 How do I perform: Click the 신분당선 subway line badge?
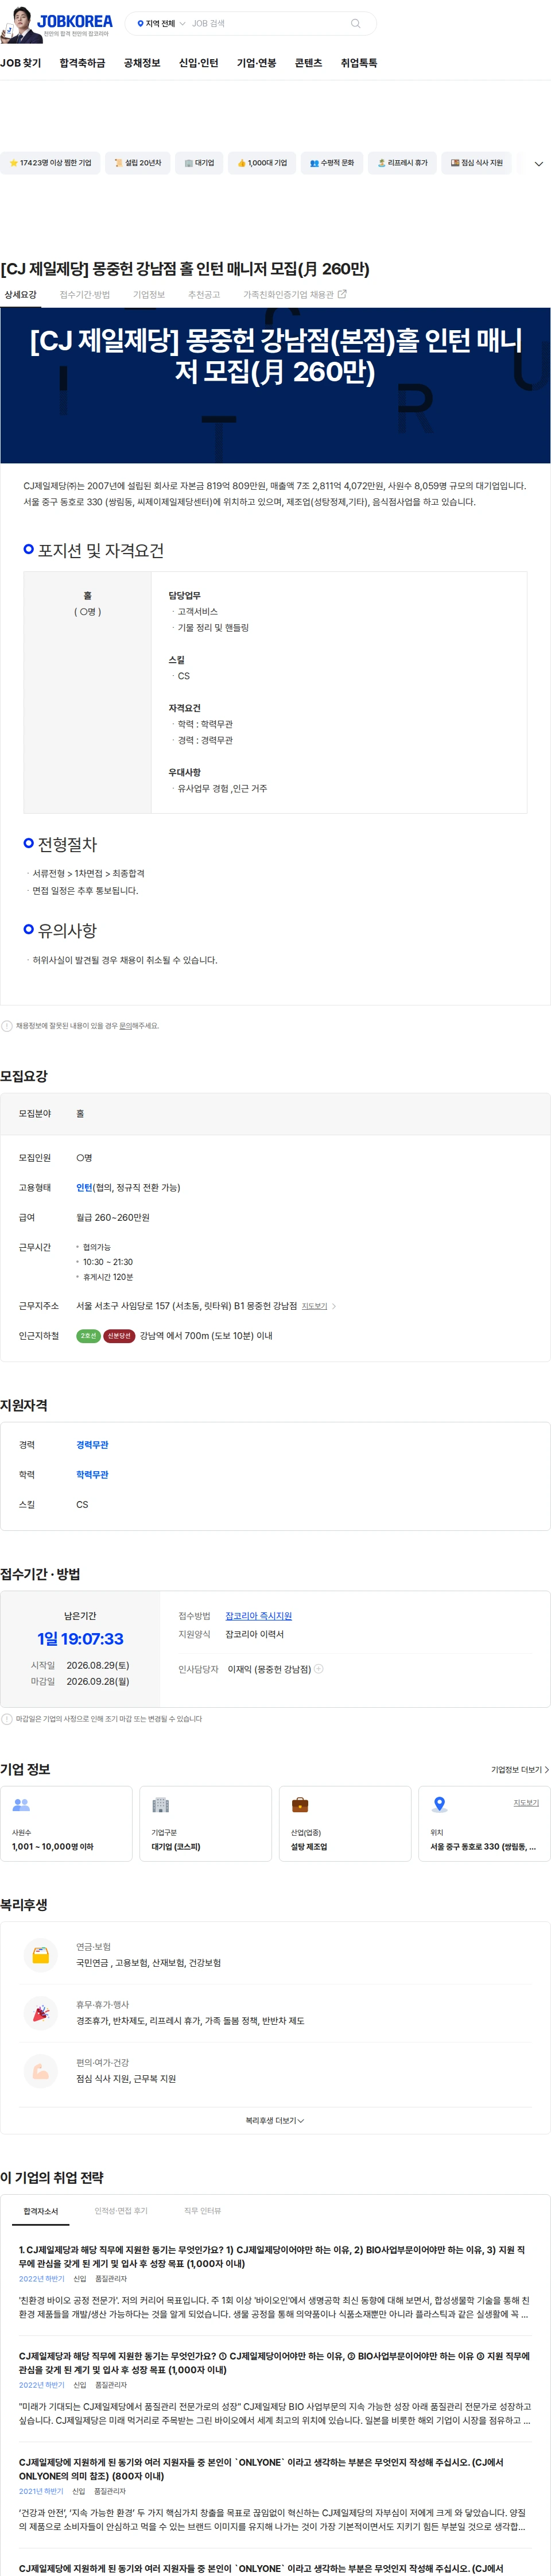point(119,1336)
